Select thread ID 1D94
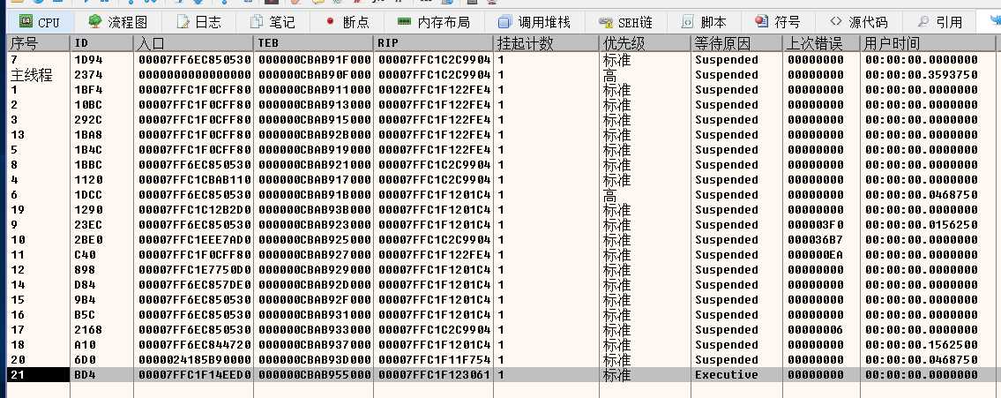Viewport: 1001px width, 398px height. [x=89, y=60]
